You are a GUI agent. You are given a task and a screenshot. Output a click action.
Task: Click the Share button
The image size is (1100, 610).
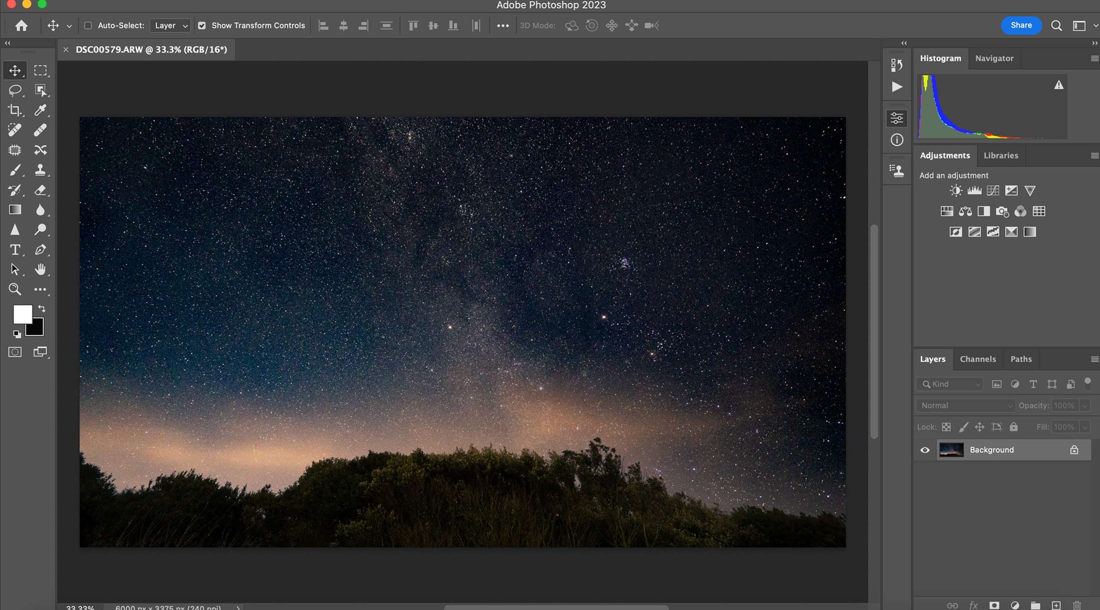tap(1020, 26)
